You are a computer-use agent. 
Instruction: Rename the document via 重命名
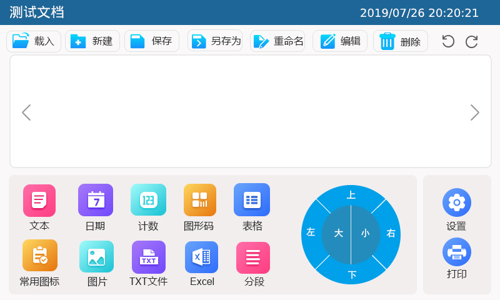[x=277, y=41]
